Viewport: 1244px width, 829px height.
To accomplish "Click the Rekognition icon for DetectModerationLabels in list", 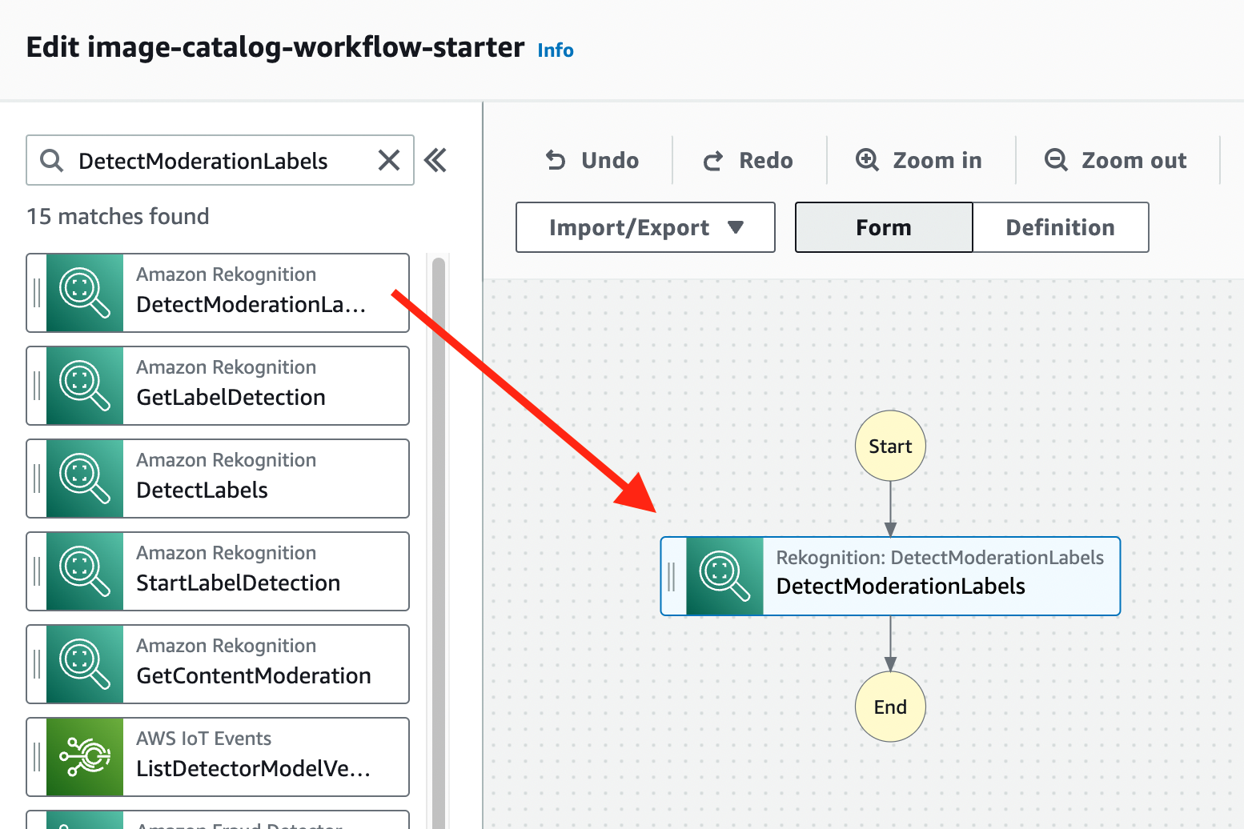I will 85,293.
